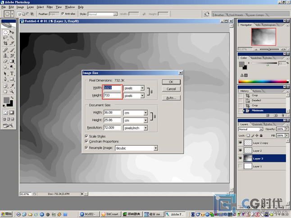Click Cancel in Image Size dialog
The height and width of the screenshot is (218, 291).
click(171, 89)
